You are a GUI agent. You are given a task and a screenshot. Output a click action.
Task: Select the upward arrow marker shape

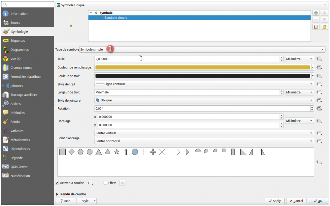coord(126,152)
